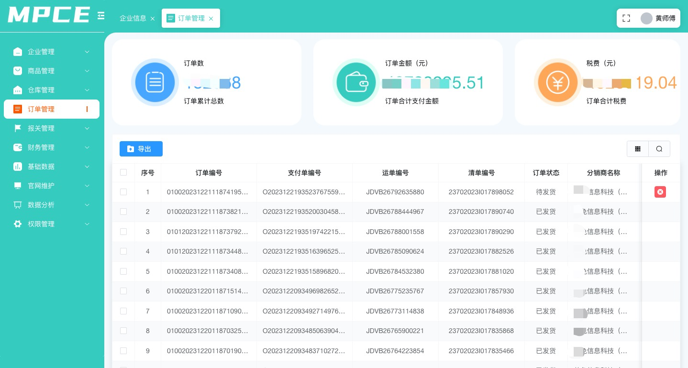Viewport: 688px width, 368px height.
Task: Click the 待发货 status in row 1
Action: pyautogui.click(x=546, y=192)
